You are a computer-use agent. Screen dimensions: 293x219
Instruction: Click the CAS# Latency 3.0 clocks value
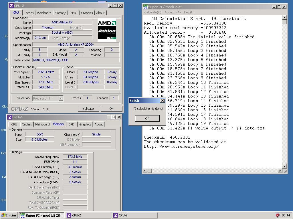click(75, 167)
